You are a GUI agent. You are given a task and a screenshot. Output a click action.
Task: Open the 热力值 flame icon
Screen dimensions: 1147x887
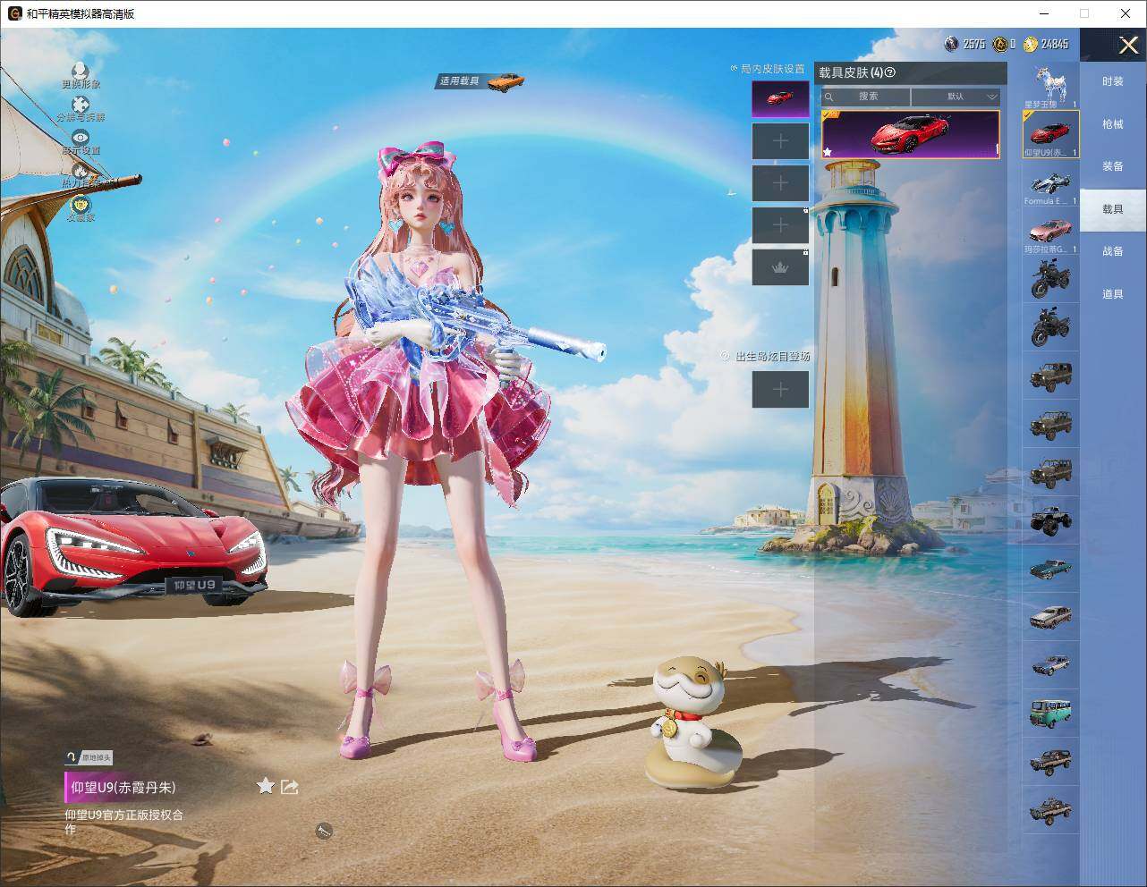point(81,170)
